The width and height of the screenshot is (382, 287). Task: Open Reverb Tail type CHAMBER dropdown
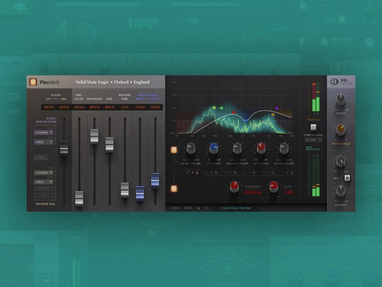[x=44, y=173]
